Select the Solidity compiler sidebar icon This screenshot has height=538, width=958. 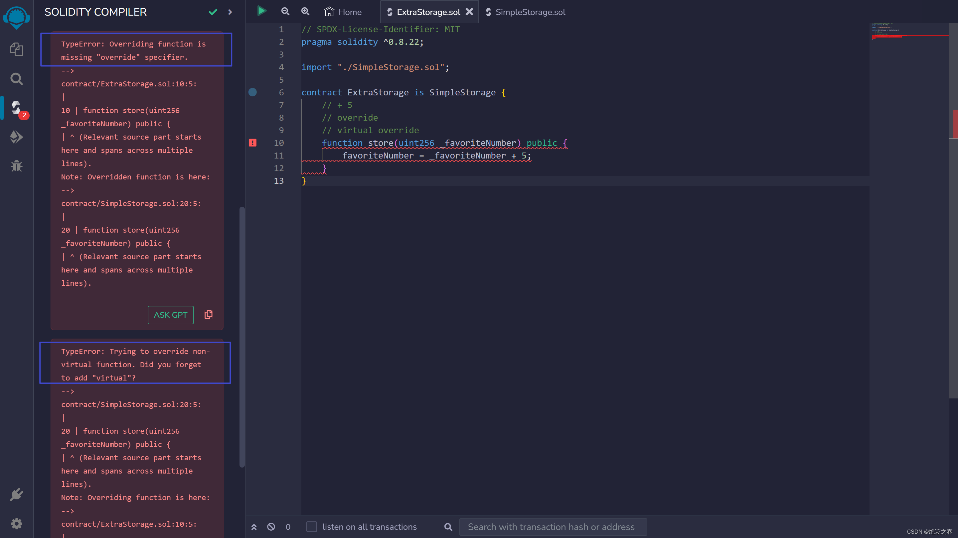coord(16,108)
